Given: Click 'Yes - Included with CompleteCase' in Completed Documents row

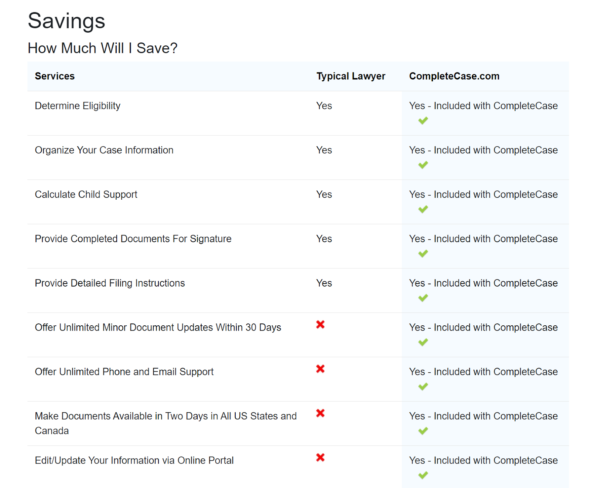Looking at the screenshot, I should 484,239.
